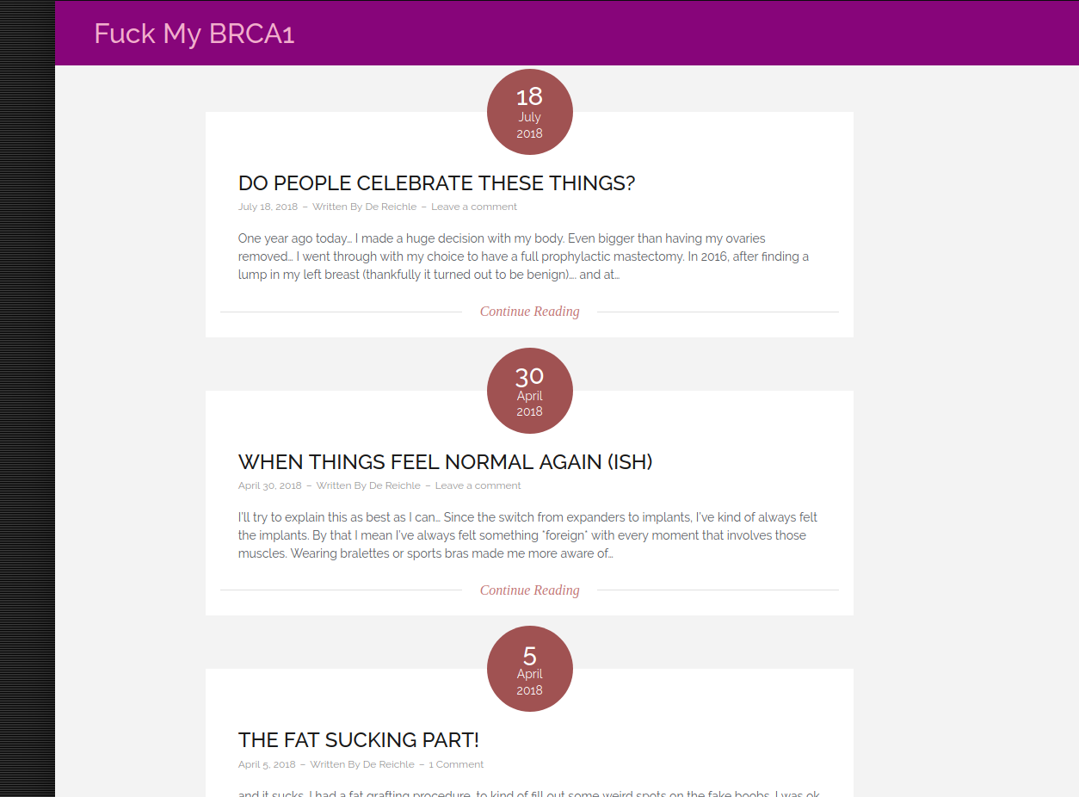This screenshot has width=1079, height=797.
Task: Click the 30 April 2018 date circle
Action: (529, 391)
